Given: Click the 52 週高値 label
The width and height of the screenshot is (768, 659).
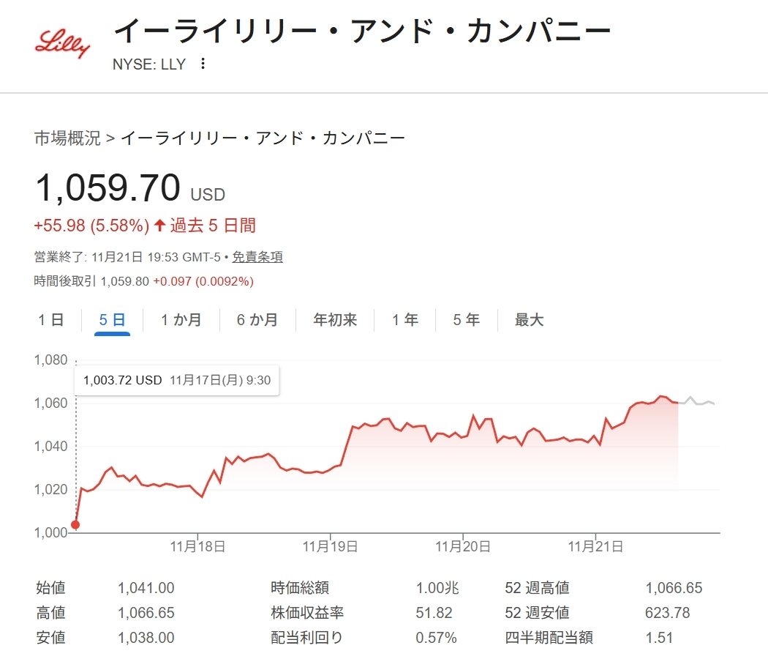Looking at the screenshot, I should pyautogui.click(x=537, y=588).
